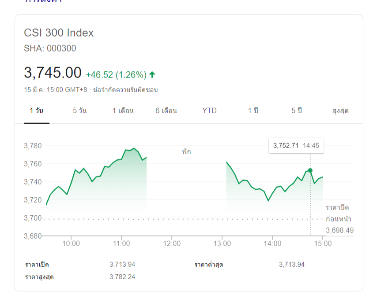Click the green data point at 14:45

tap(310, 170)
